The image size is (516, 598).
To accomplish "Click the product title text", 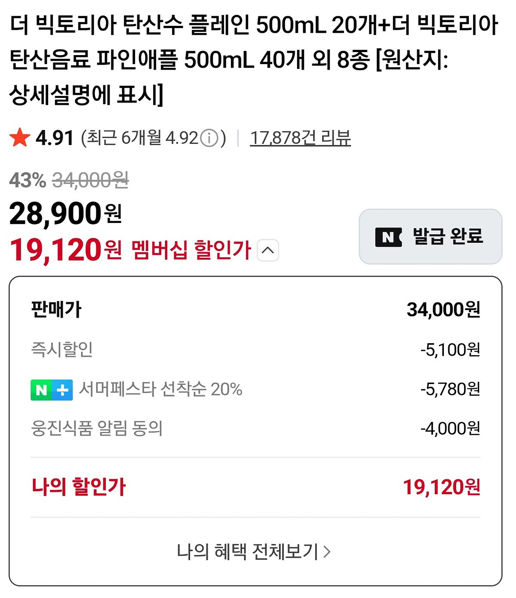I will 254,60.
